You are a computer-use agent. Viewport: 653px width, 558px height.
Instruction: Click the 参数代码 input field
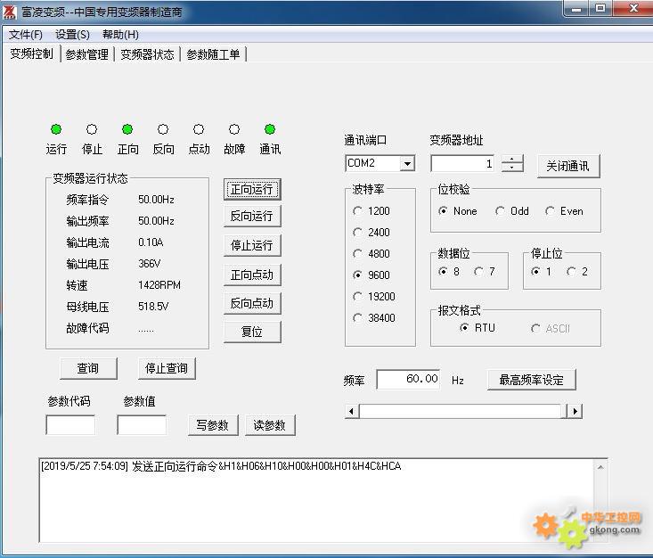(x=70, y=424)
